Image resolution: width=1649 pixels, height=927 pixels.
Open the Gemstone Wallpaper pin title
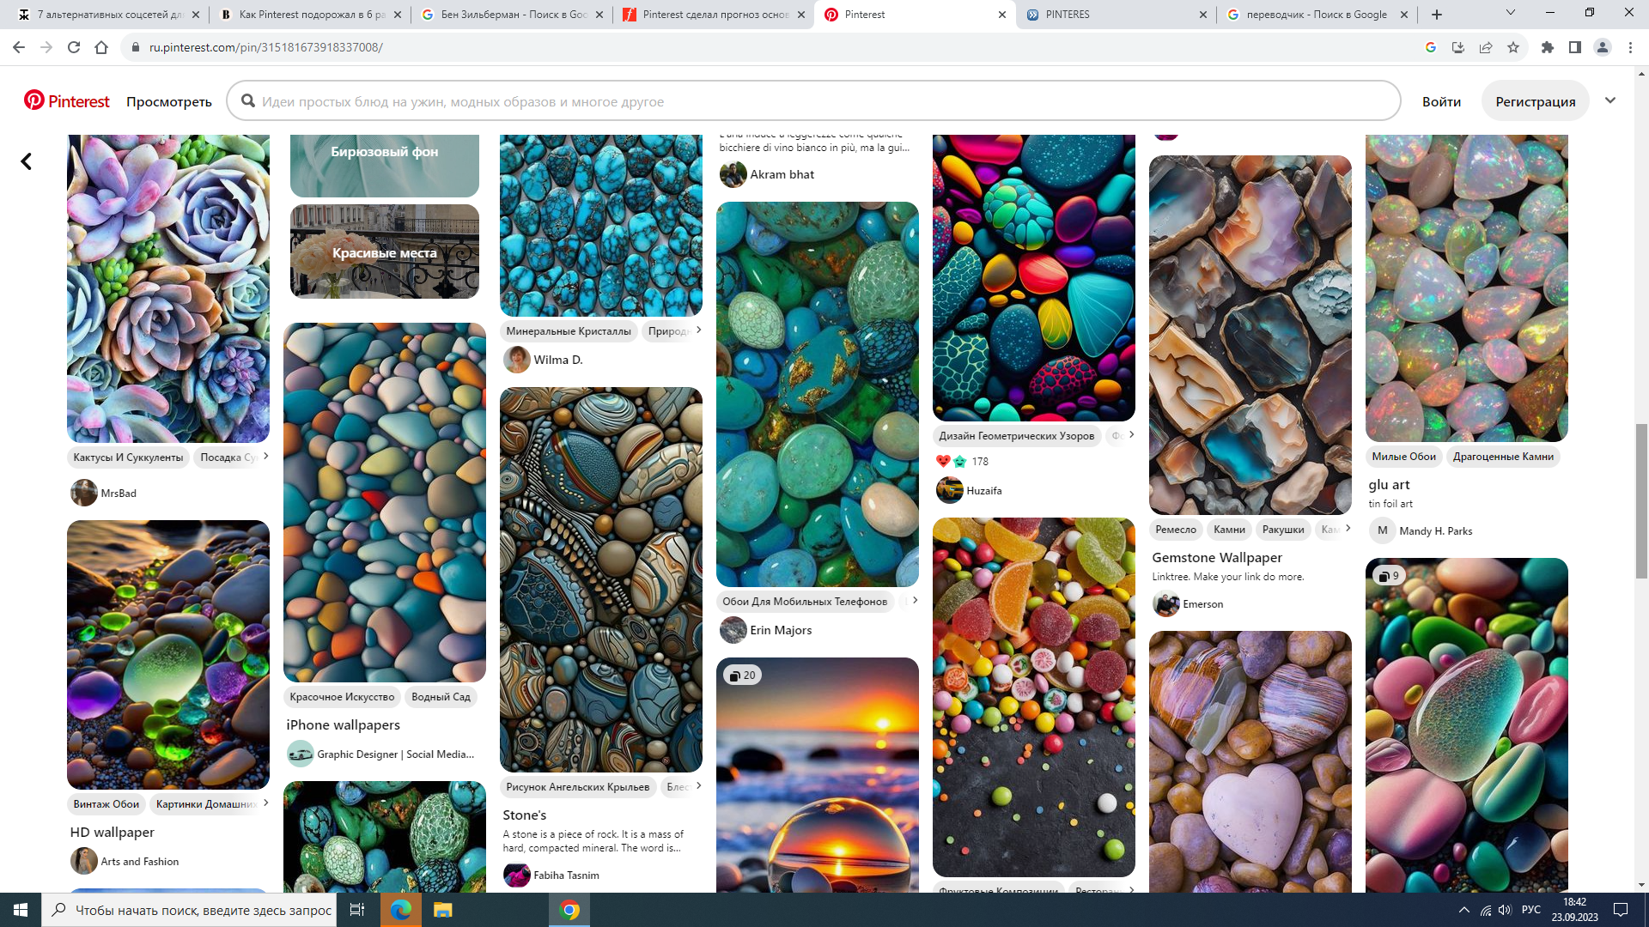pos(1217,558)
